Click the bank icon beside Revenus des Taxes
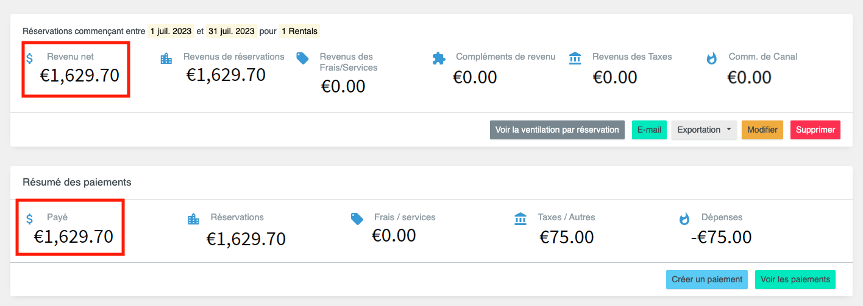Image resolution: width=863 pixels, height=306 pixels. coord(575,58)
